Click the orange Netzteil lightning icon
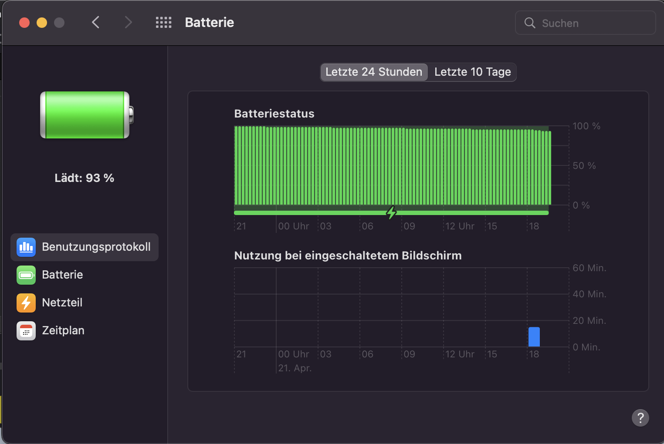Viewport: 664px width, 444px height. (x=26, y=303)
